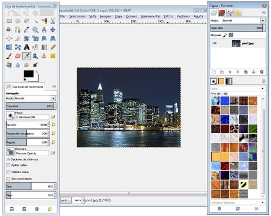Open the tool options tab menu arrow
The height and width of the screenshot is (216, 271).
(x=54, y=87)
